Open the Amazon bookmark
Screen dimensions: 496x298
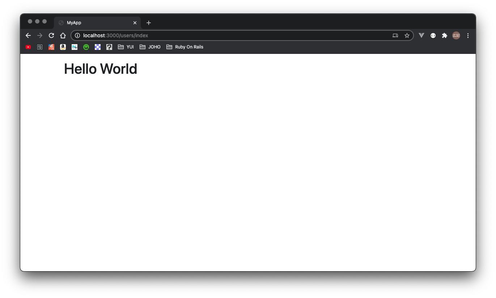(x=63, y=47)
